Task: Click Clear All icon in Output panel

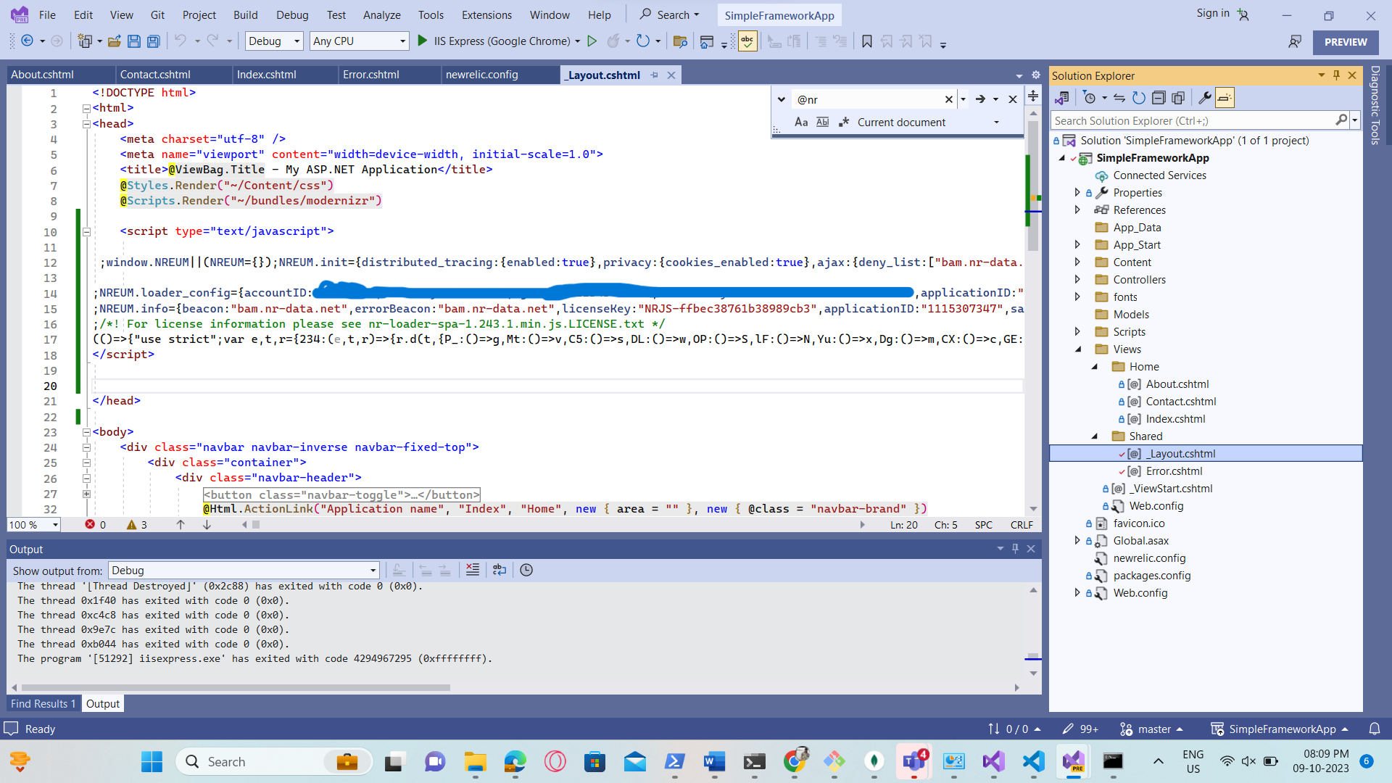Action: coord(473,570)
